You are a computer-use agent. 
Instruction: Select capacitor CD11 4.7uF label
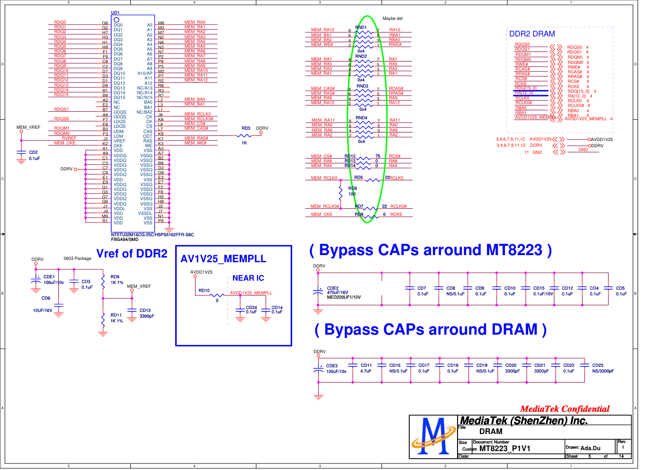point(366,368)
